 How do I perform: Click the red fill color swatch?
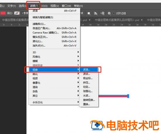click(3, 13)
